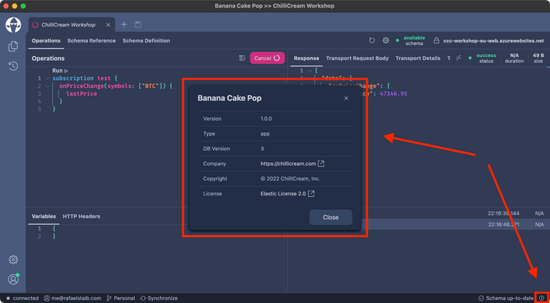Open the HTTP Headers tab
The image size is (550, 303).
81,216
